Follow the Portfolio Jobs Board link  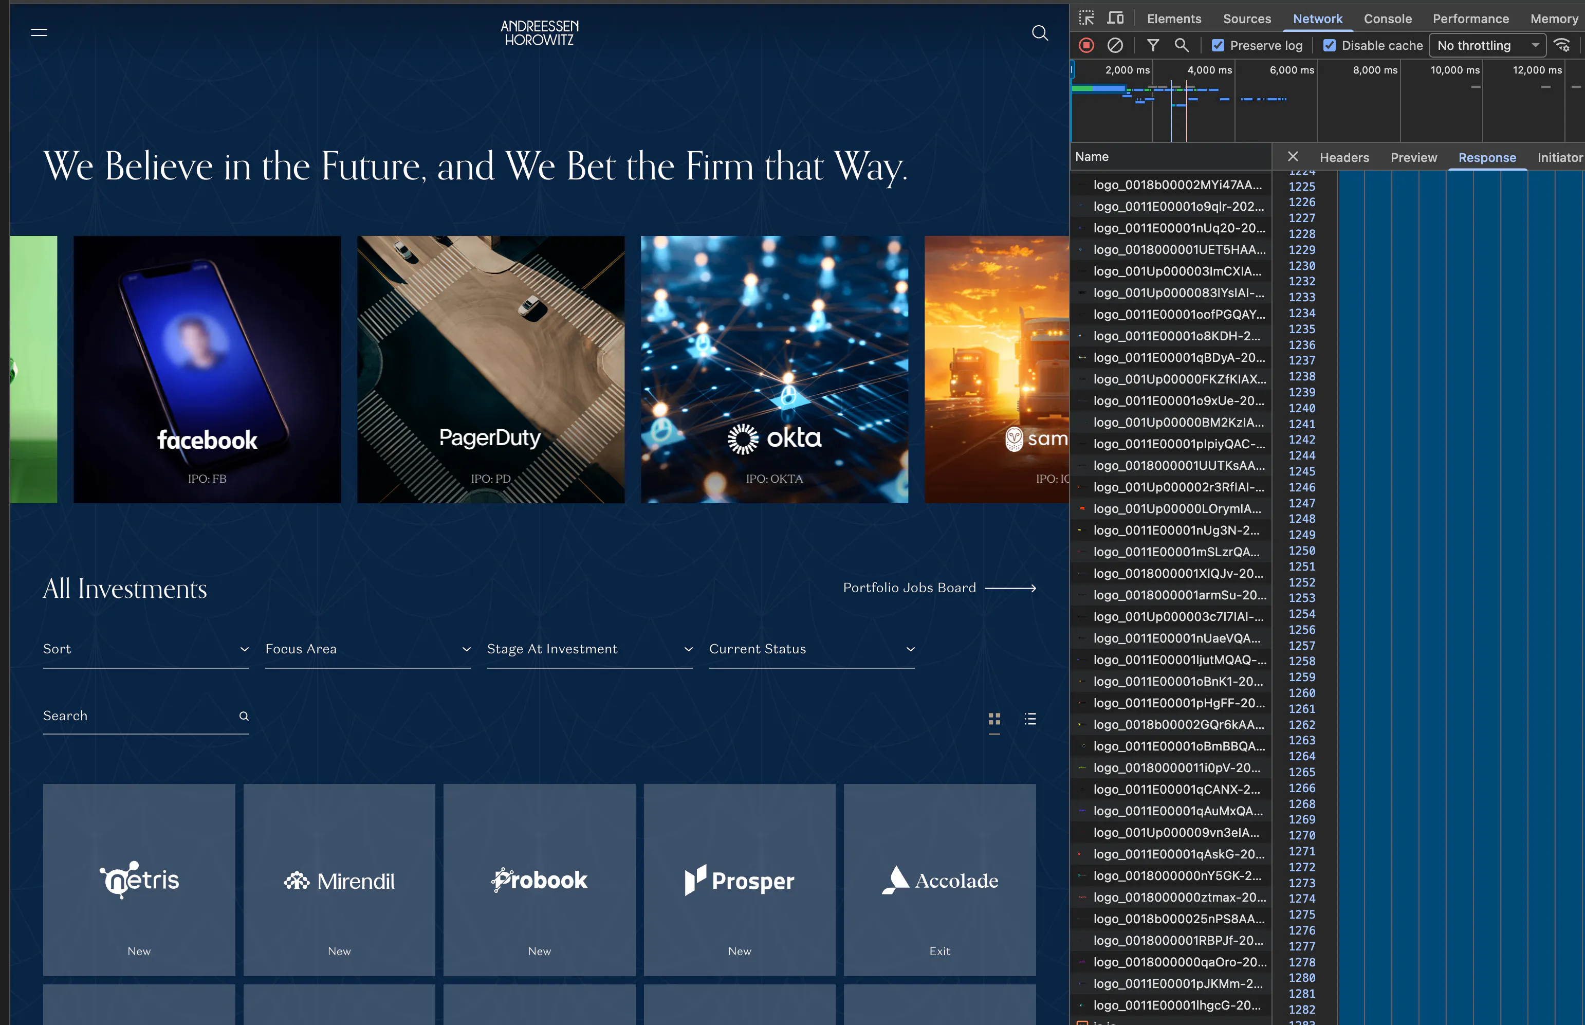[939, 588]
